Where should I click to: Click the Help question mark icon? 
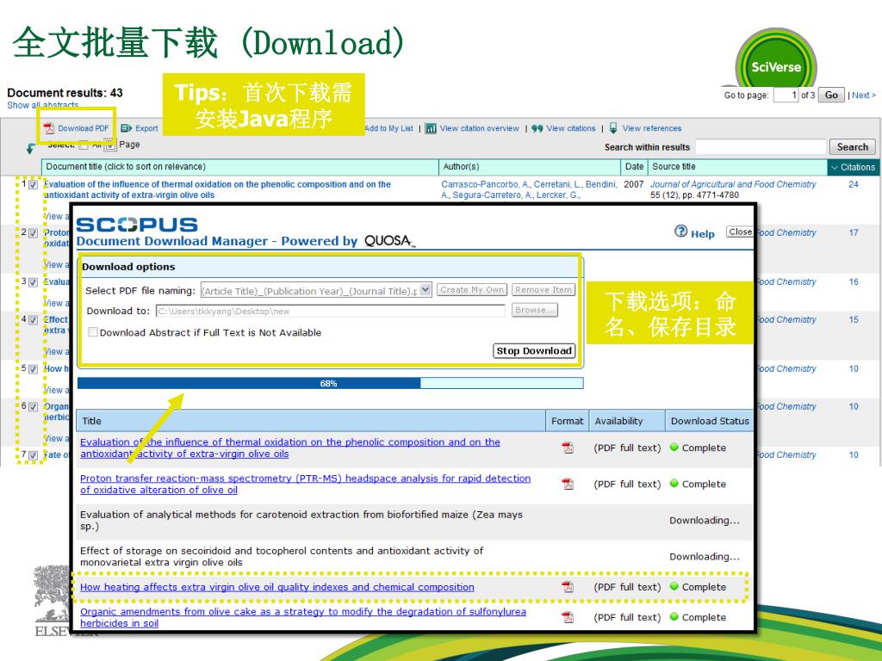coord(680,231)
